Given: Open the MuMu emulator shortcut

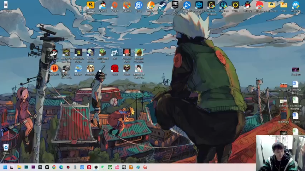Looking at the screenshot, I should pyautogui.click(x=296, y=8).
